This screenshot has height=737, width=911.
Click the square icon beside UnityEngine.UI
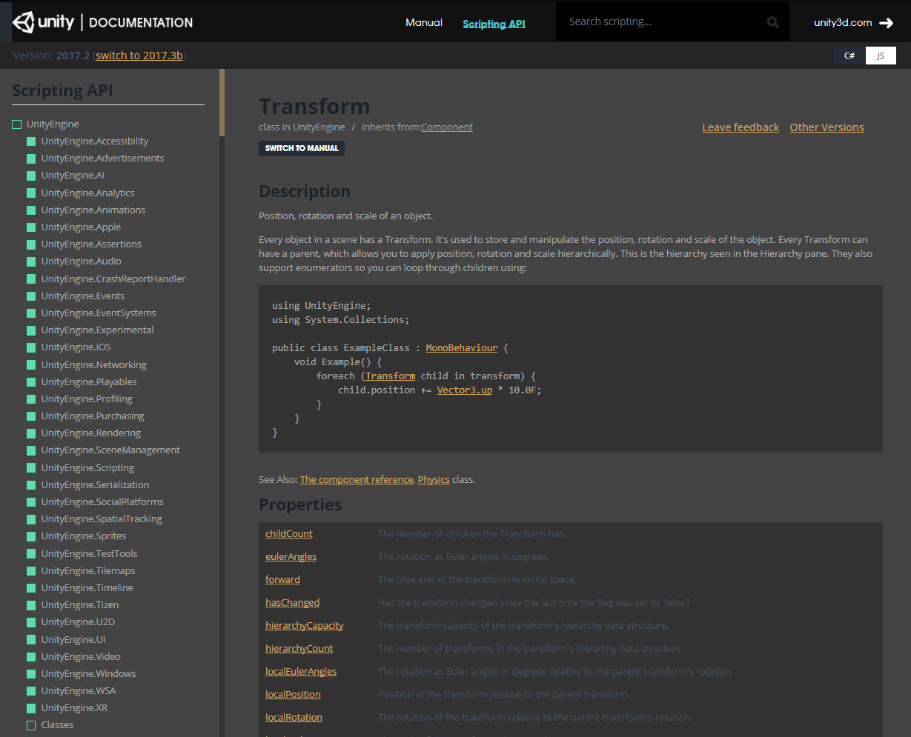(x=31, y=639)
